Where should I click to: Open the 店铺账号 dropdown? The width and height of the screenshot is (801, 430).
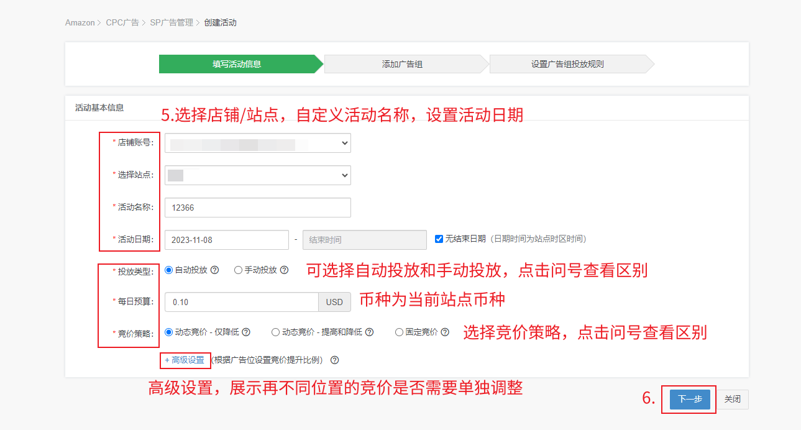pyautogui.click(x=257, y=143)
